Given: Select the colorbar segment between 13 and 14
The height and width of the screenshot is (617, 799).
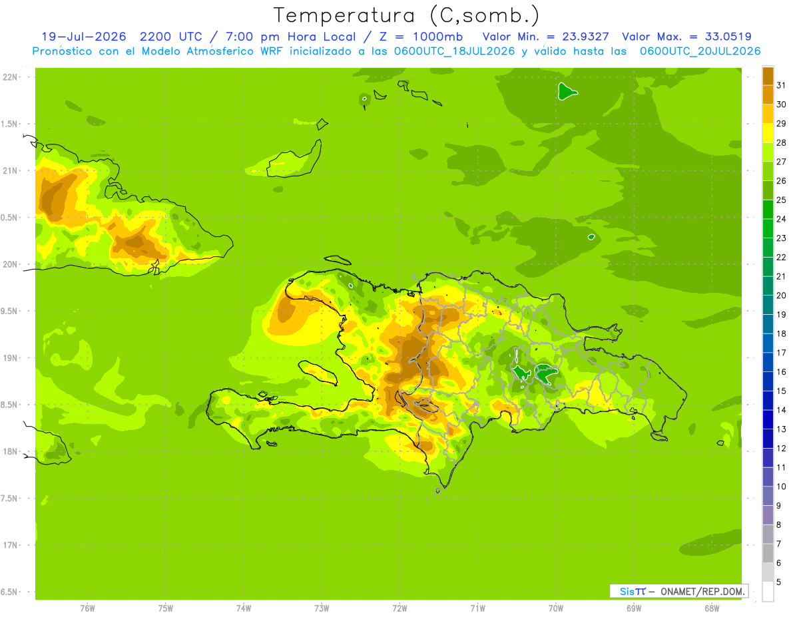Looking at the screenshot, I should pyautogui.click(x=768, y=420).
